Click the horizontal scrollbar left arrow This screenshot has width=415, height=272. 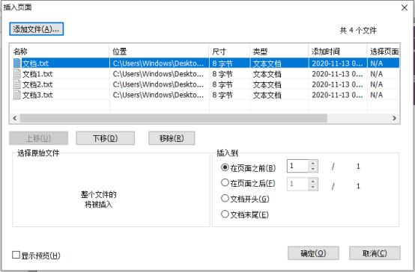[x=15, y=118]
